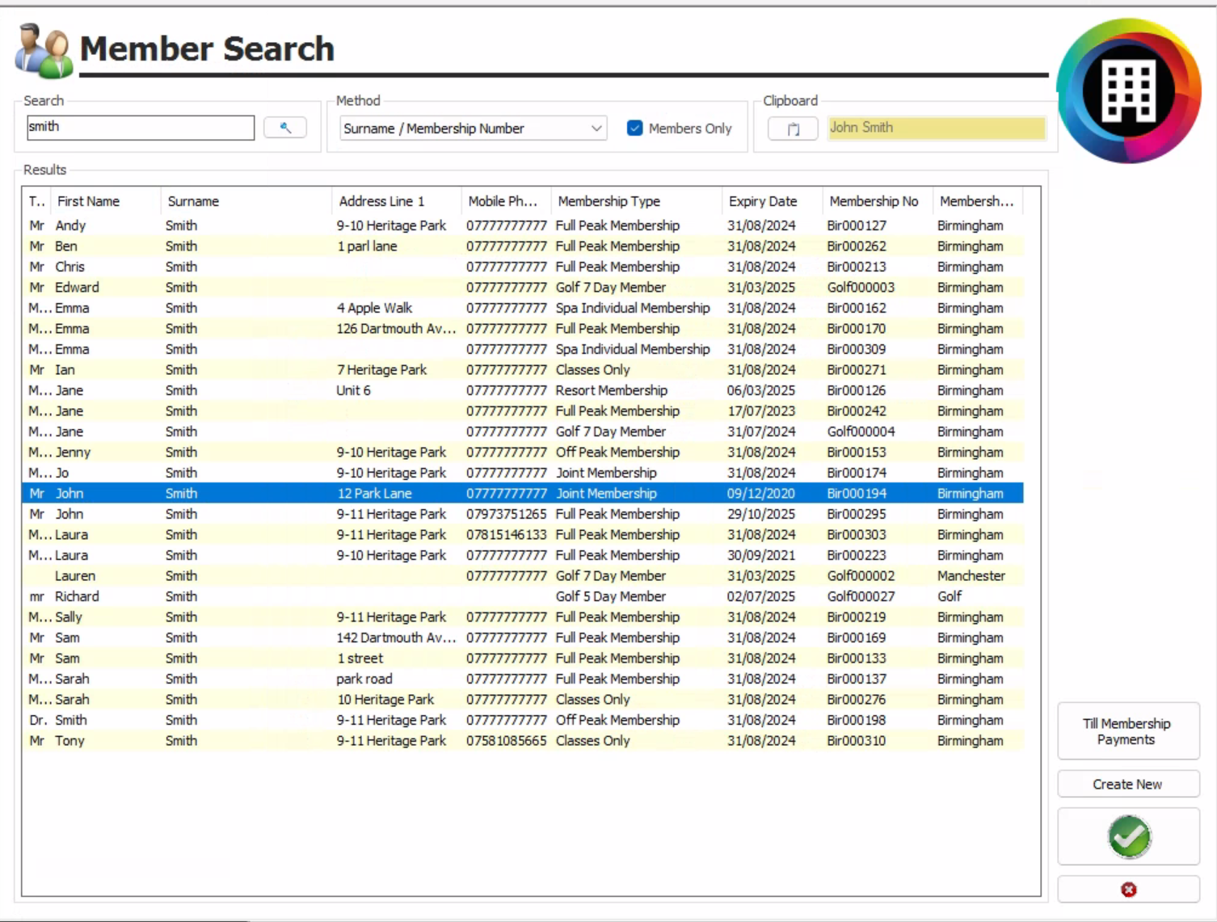Select the Richard Smith row
Image resolution: width=1217 pixels, height=922 pixels.
click(523, 596)
